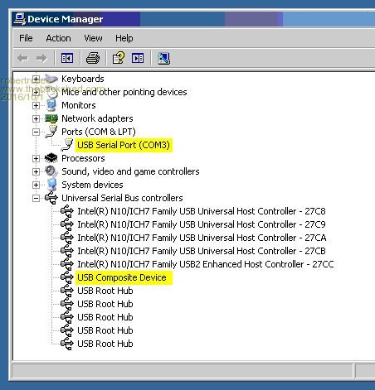Viewport: 375px width, 390px height.
Task: Click the Scan for hardware changes icon
Action: [163, 58]
